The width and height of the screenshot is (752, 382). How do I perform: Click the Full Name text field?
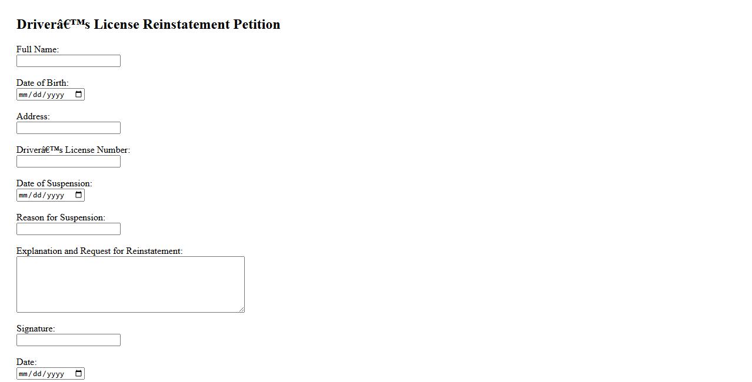pyautogui.click(x=68, y=61)
